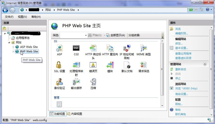Open the 开始(G) dropdown arrow
The image size is (215, 124).
(104, 35)
